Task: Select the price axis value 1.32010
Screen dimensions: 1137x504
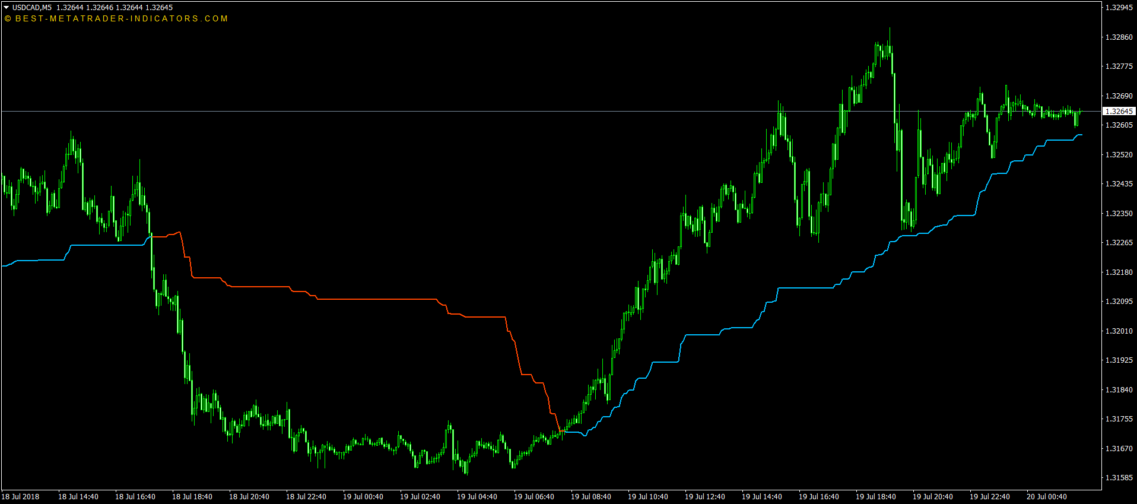Action: [x=1119, y=331]
